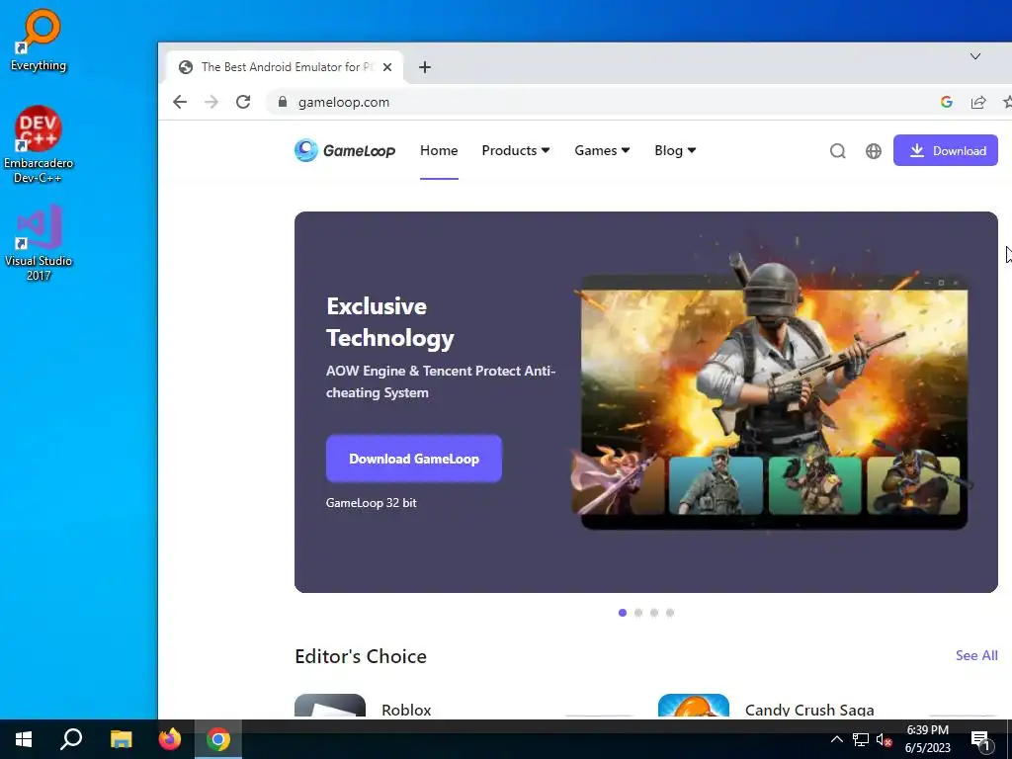
Task: Expand the Games menu
Action: (602, 150)
